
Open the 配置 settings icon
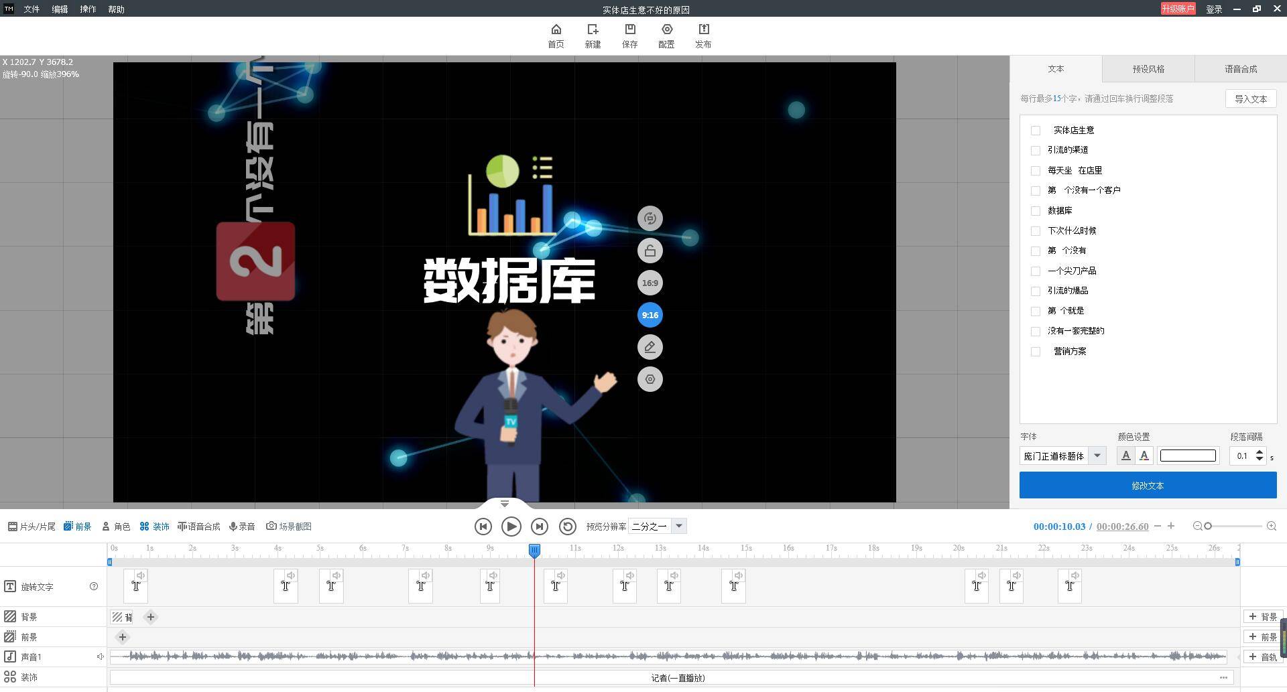click(666, 36)
